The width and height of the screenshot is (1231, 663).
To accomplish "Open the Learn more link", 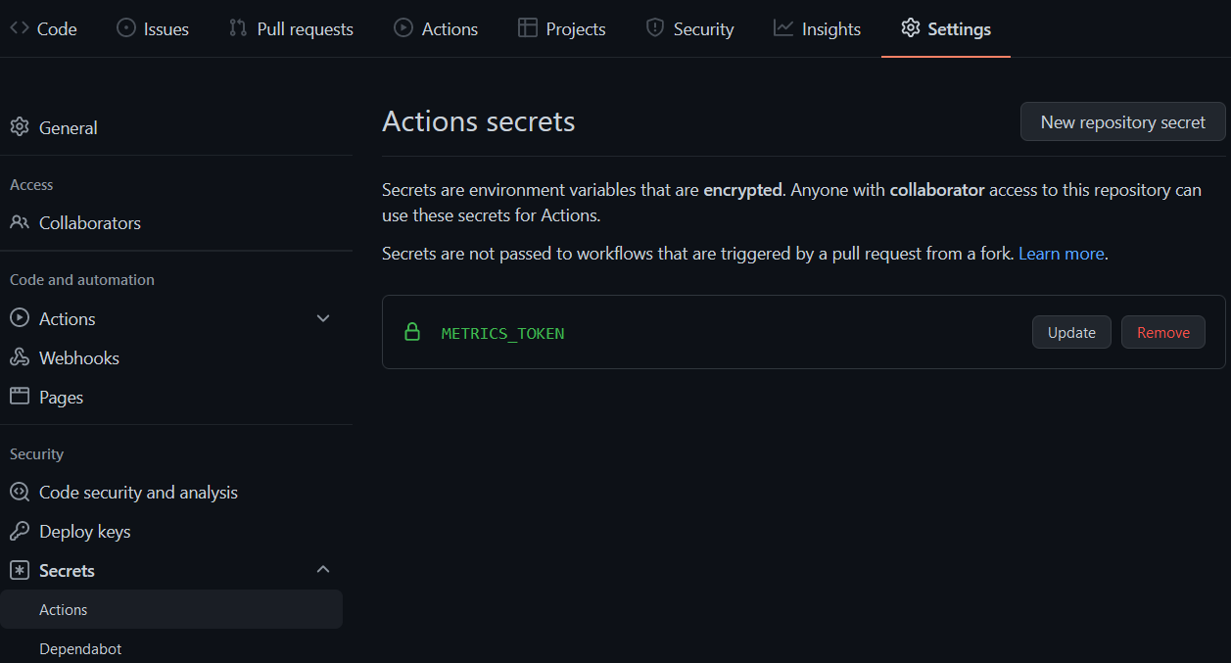I will tap(1062, 253).
